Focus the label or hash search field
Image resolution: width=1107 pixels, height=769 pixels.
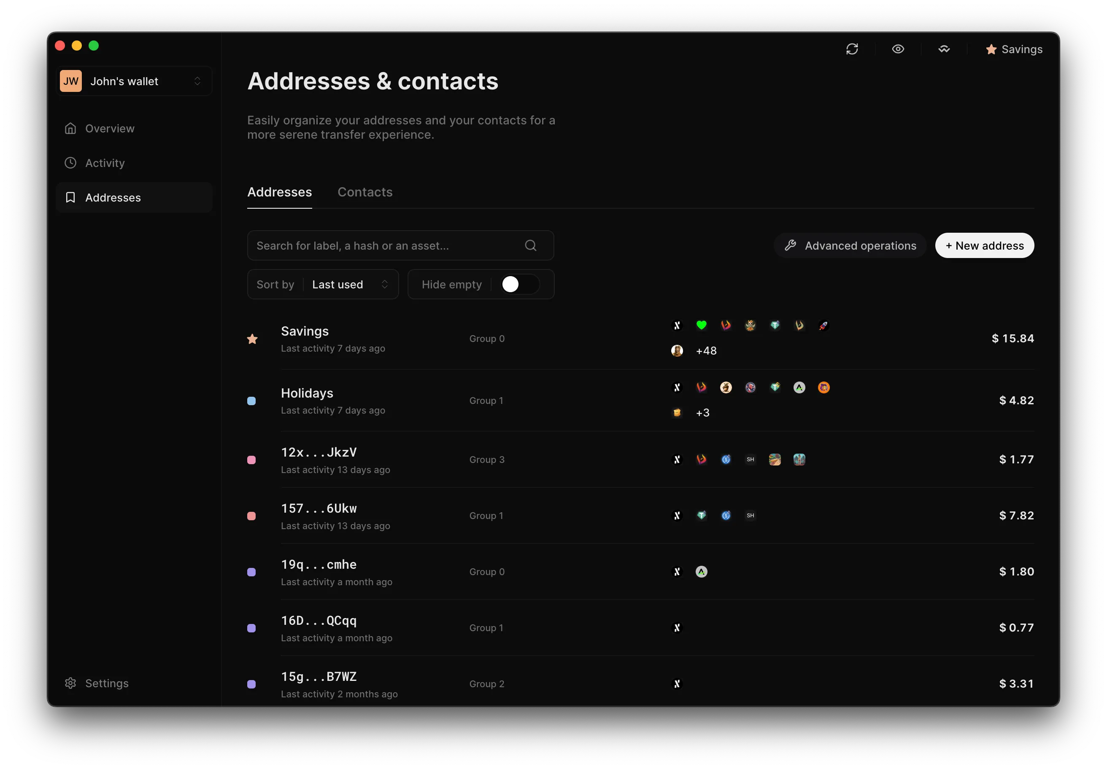click(x=400, y=246)
